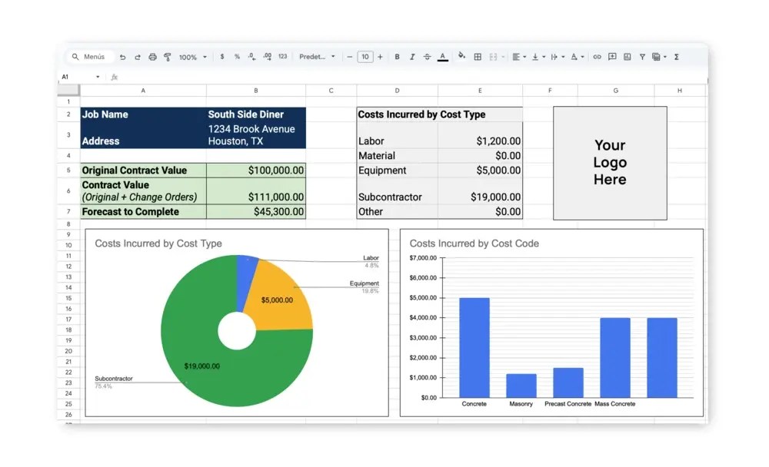Insert a link using the link icon

point(597,57)
